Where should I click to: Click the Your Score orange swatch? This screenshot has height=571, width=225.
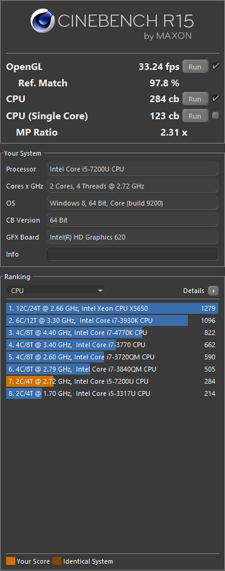[10, 561]
